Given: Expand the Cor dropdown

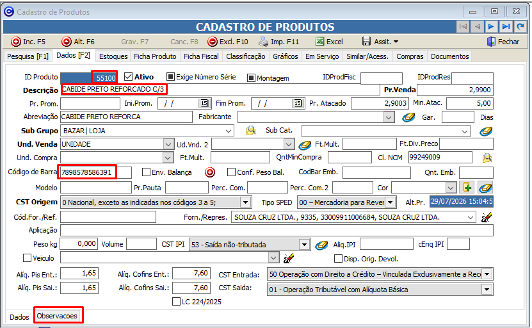Looking at the screenshot, I should pyautogui.click(x=451, y=188).
